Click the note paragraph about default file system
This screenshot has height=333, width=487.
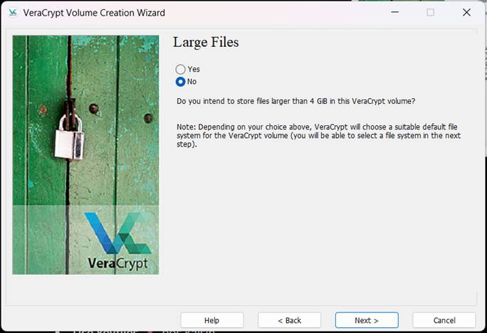(x=319, y=136)
